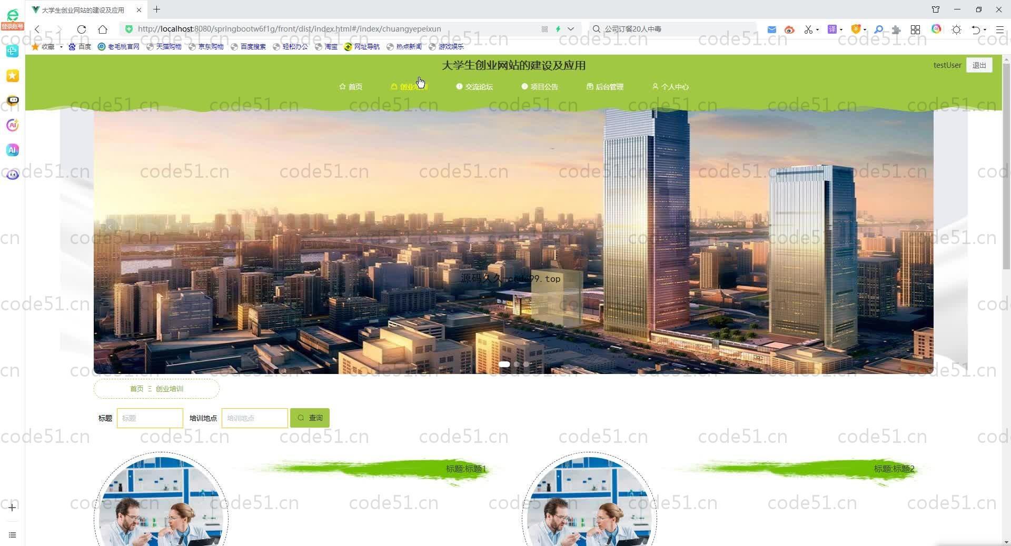
Task: Click the purple translate icon
Action: [832, 29]
